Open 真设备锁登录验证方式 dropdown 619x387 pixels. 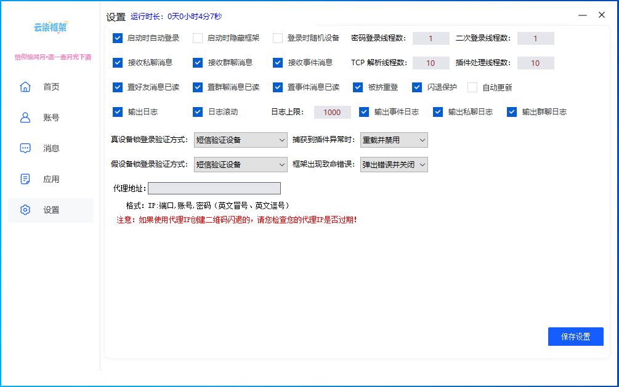pos(240,140)
